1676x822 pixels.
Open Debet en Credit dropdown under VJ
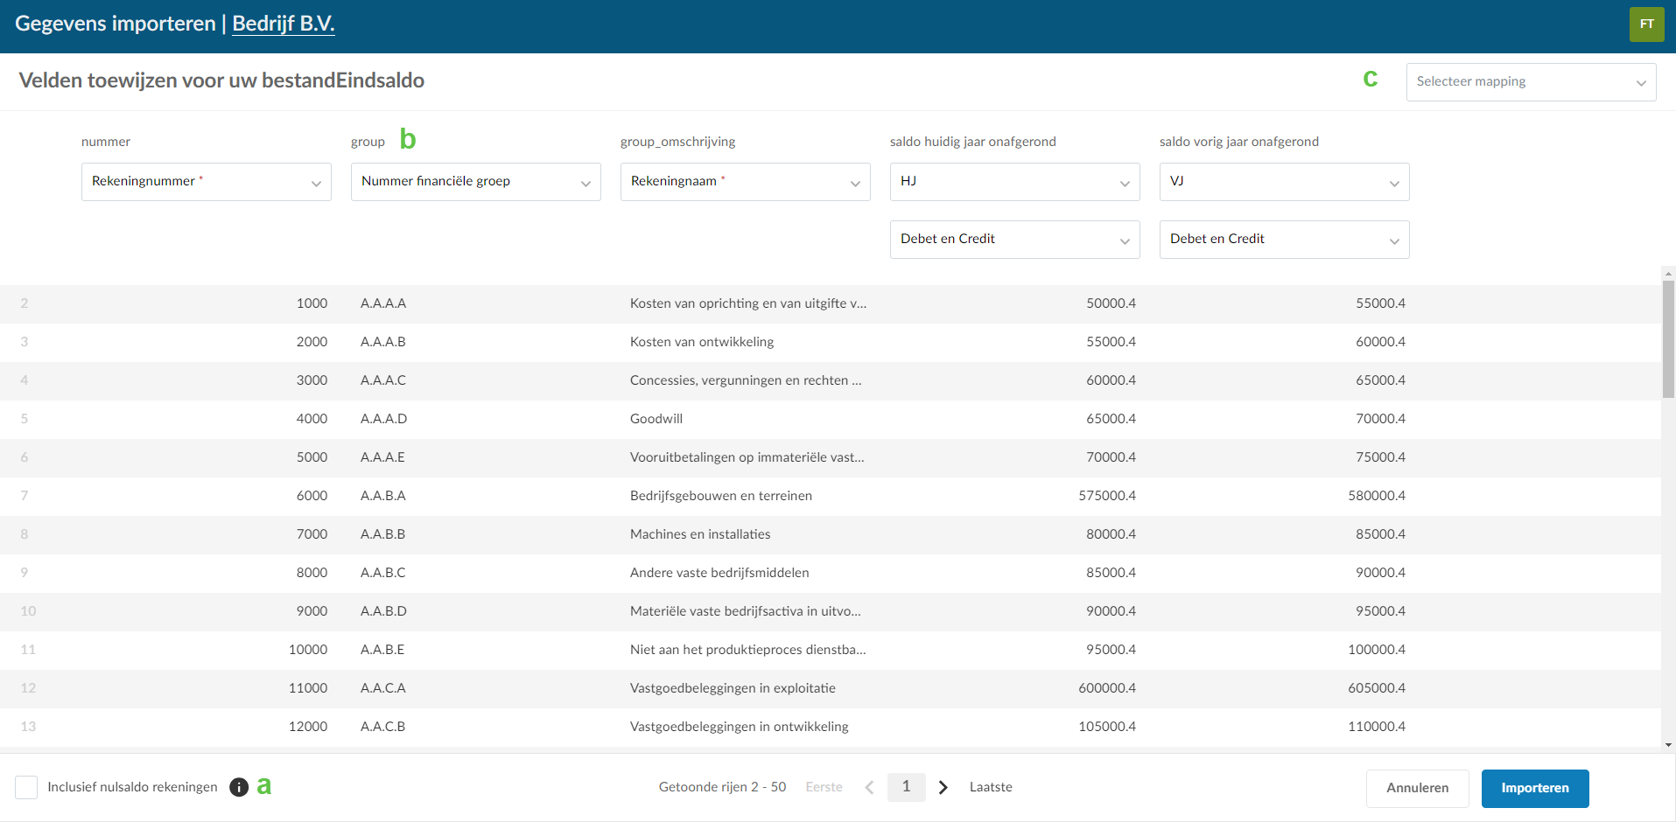(1285, 240)
